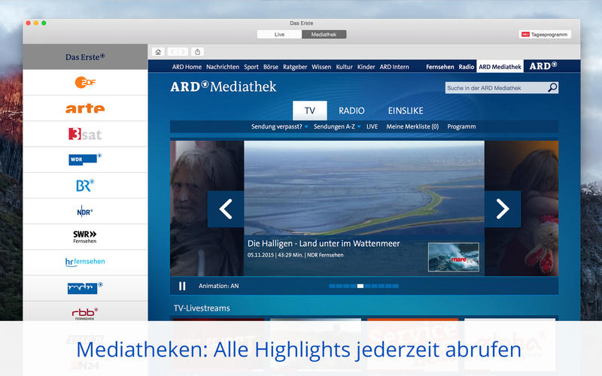The image size is (602, 376).
Task: Open Börse in navigation bar
Action: coord(271,67)
